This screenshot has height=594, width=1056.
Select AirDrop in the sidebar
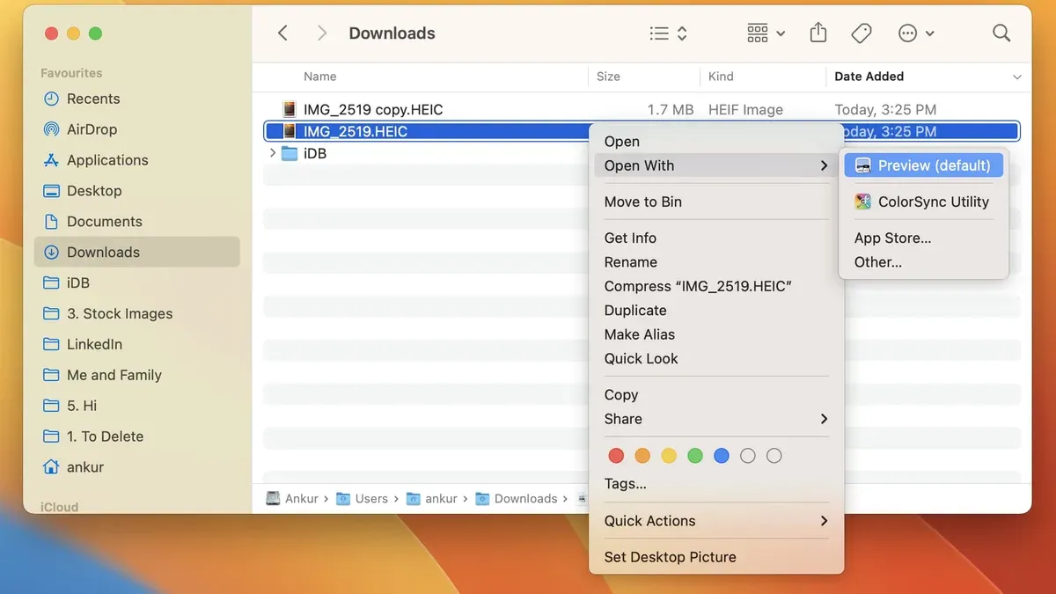[x=136, y=129]
